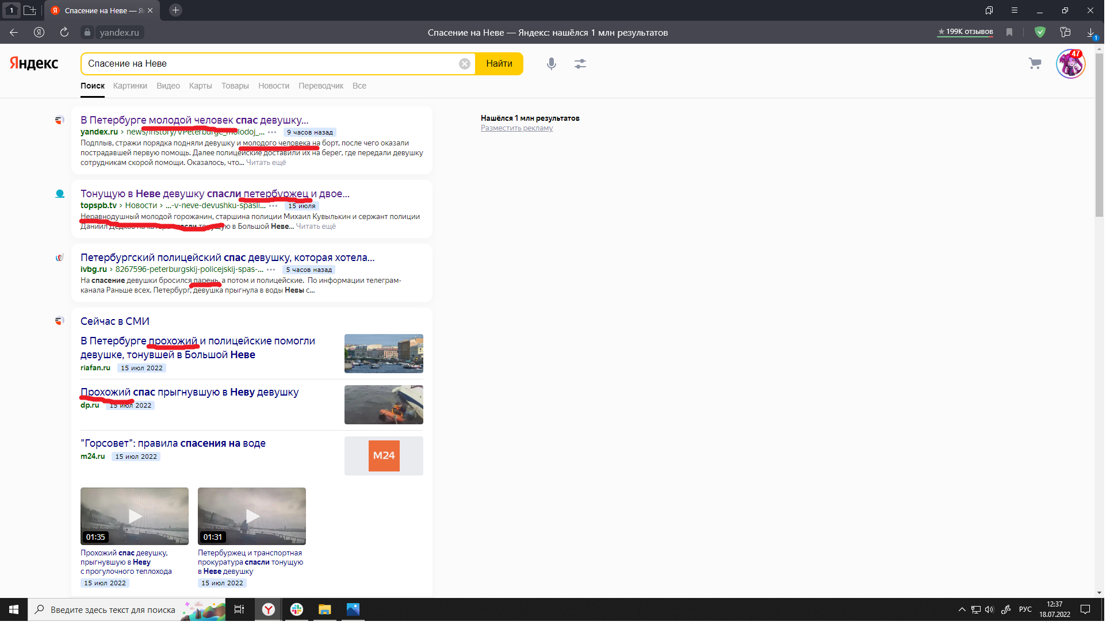Viewport: 1110px width, 629px height.
Task: Play the 01:35 video thumbnail
Action: coord(135,516)
